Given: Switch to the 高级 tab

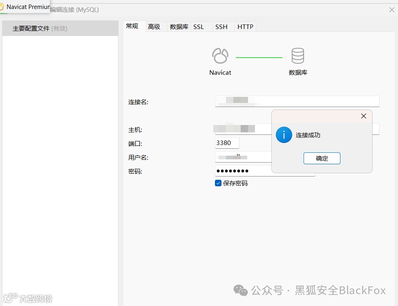Looking at the screenshot, I should [157, 27].
